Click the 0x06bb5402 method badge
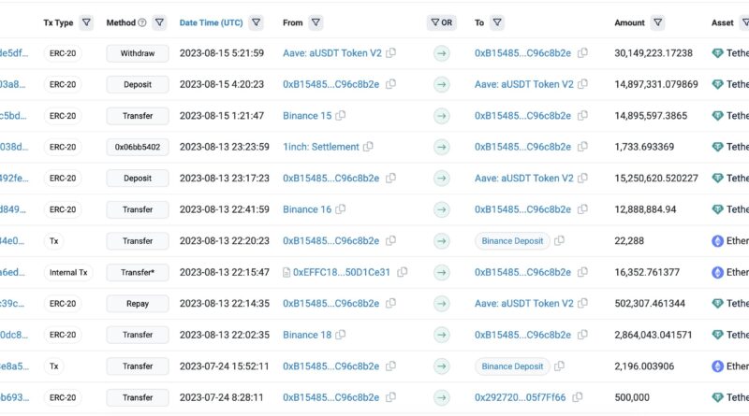Viewport: 749px width, 416px height. 138,147
